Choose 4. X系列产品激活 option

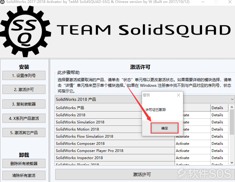tap(24, 118)
